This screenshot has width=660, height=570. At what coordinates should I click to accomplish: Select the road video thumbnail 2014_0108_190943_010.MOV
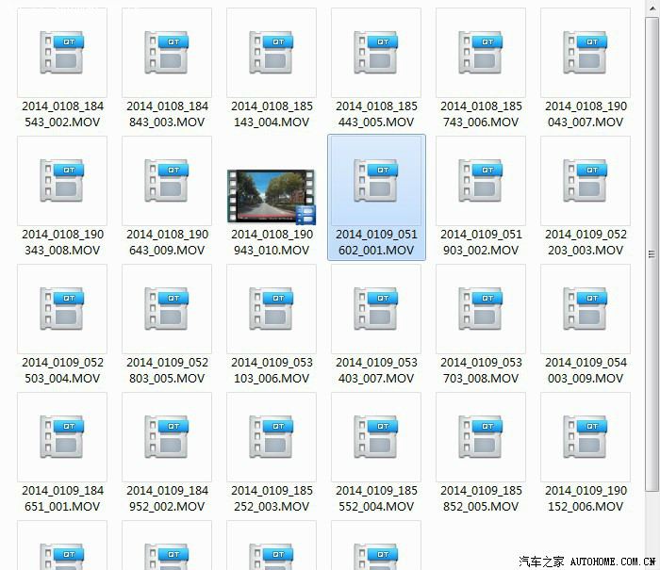pyautogui.click(x=272, y=196)
